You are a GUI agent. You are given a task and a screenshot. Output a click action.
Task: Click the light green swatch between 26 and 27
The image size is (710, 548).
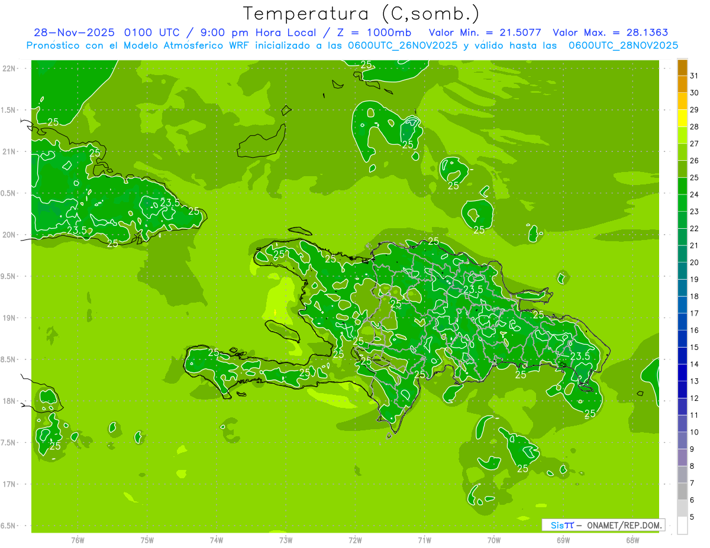click(x=682, y=153)
